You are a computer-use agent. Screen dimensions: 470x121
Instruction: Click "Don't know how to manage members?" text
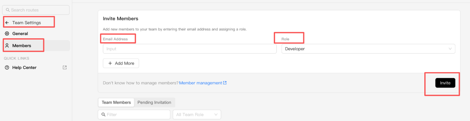click(x=141, y=83)
